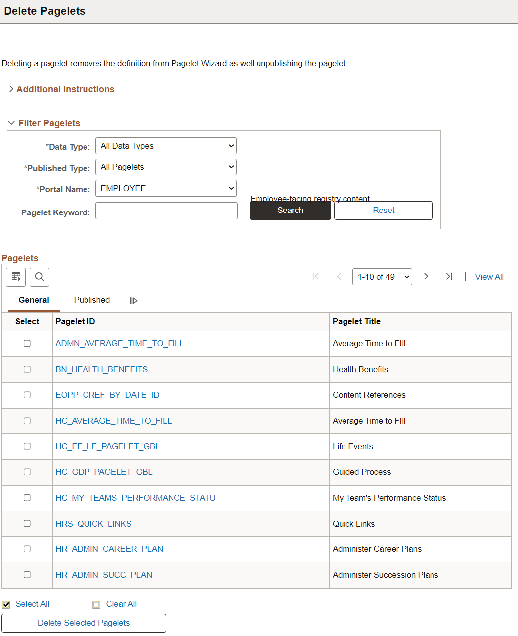Open the HC_EF_LE_PAGELET_GBL pagelet link

pyautogui.click(x=107, y=446)
